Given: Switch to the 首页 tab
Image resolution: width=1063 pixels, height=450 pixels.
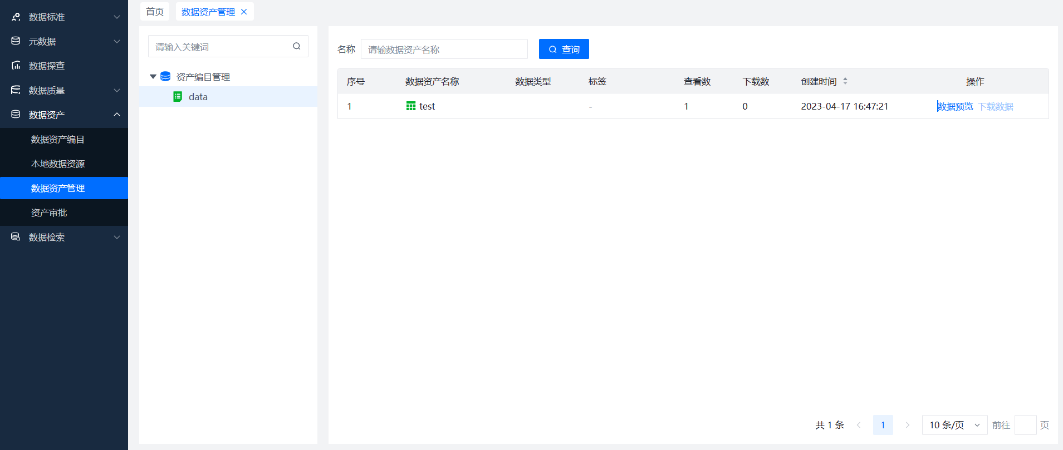Looking at the screenshot, I should (x=155, y=12).
